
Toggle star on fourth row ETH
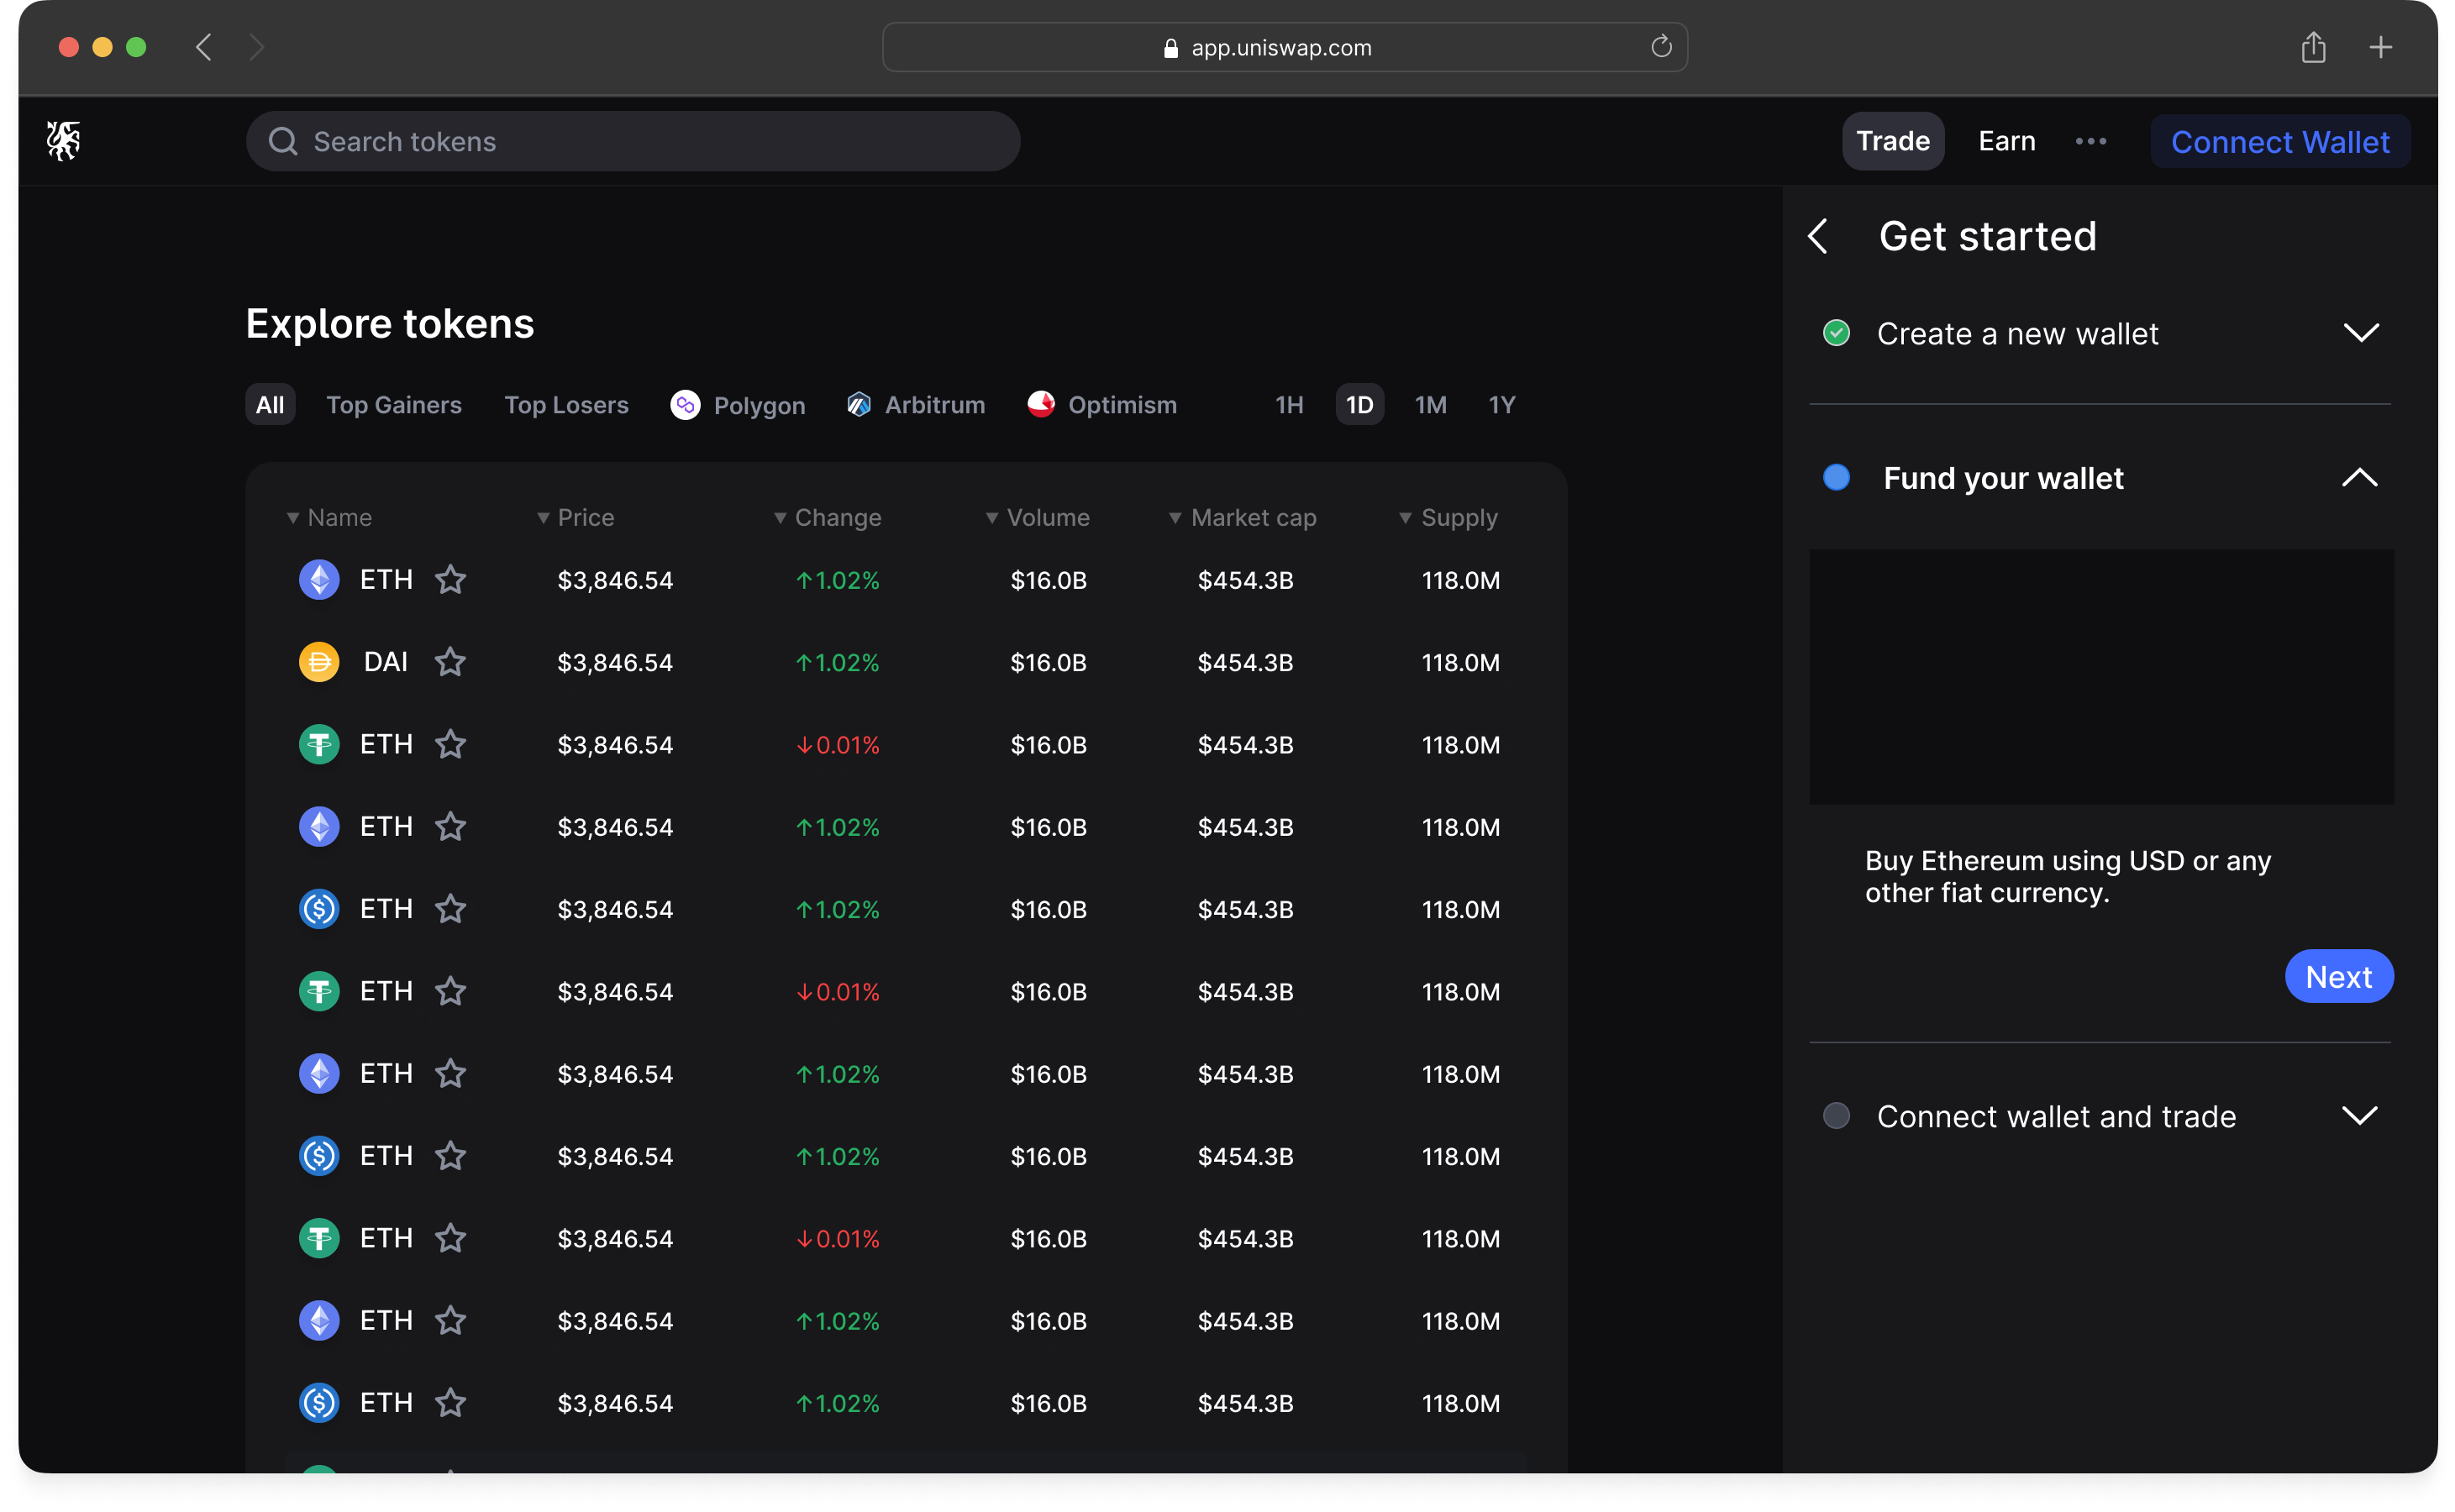[451, 827]
